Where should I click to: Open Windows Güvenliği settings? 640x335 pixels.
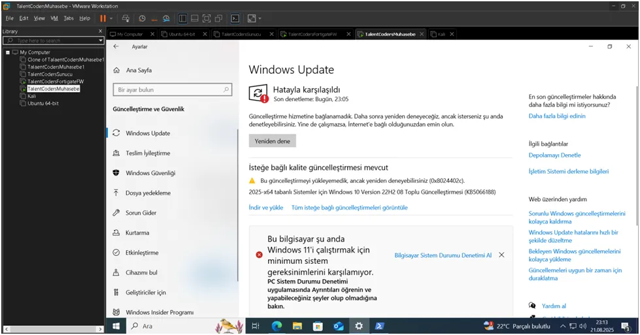(x=150, y=173)
